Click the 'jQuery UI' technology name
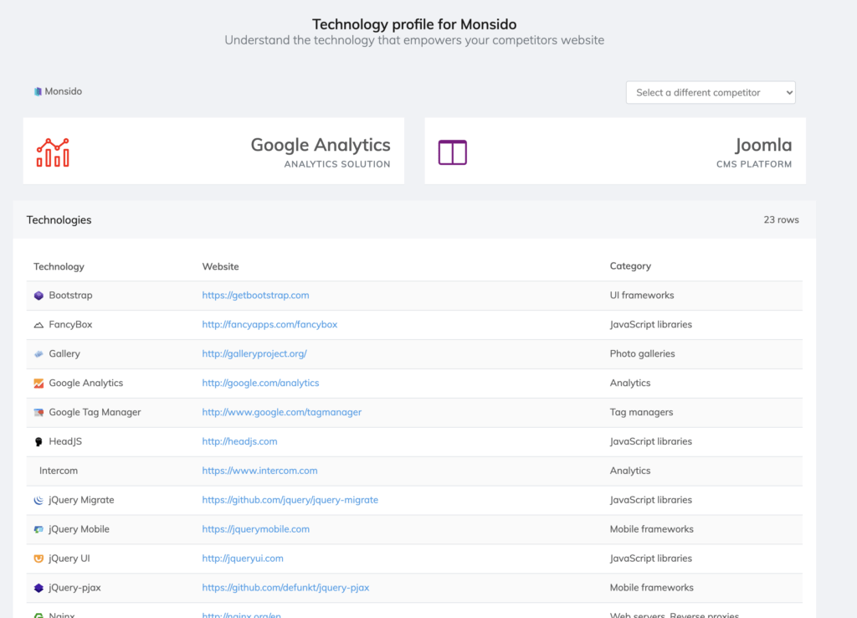Viewport: 857px width, 618px height. (69, 559)
